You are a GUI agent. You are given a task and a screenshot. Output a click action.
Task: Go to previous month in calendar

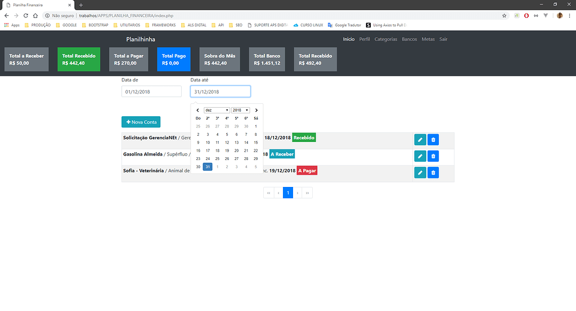(x=197, y=110)
